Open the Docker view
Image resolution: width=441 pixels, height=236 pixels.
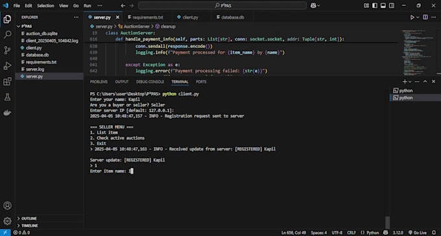(x=7, y=113)
